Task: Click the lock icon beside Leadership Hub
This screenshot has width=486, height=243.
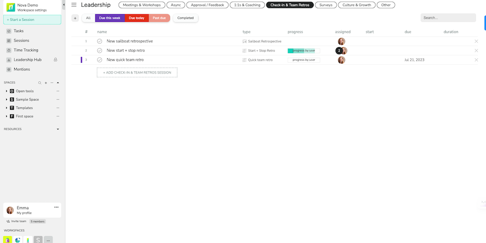Action: coord(56,59)
